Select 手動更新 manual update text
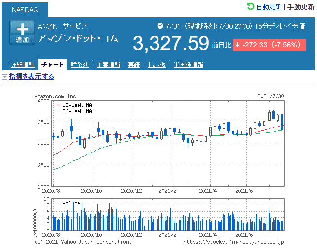The image size is (317, 248). [301, 7]
